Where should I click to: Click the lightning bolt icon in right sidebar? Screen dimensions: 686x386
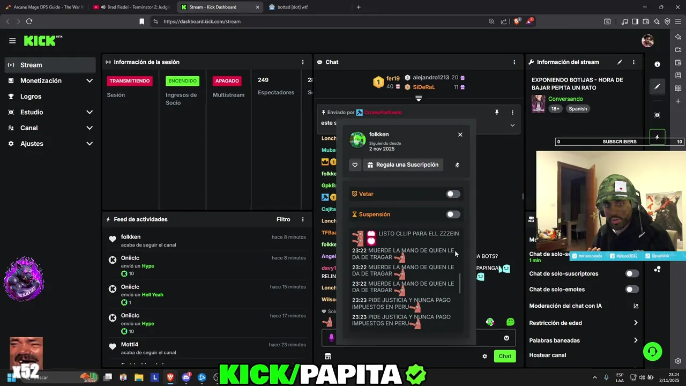click(657, 137)
